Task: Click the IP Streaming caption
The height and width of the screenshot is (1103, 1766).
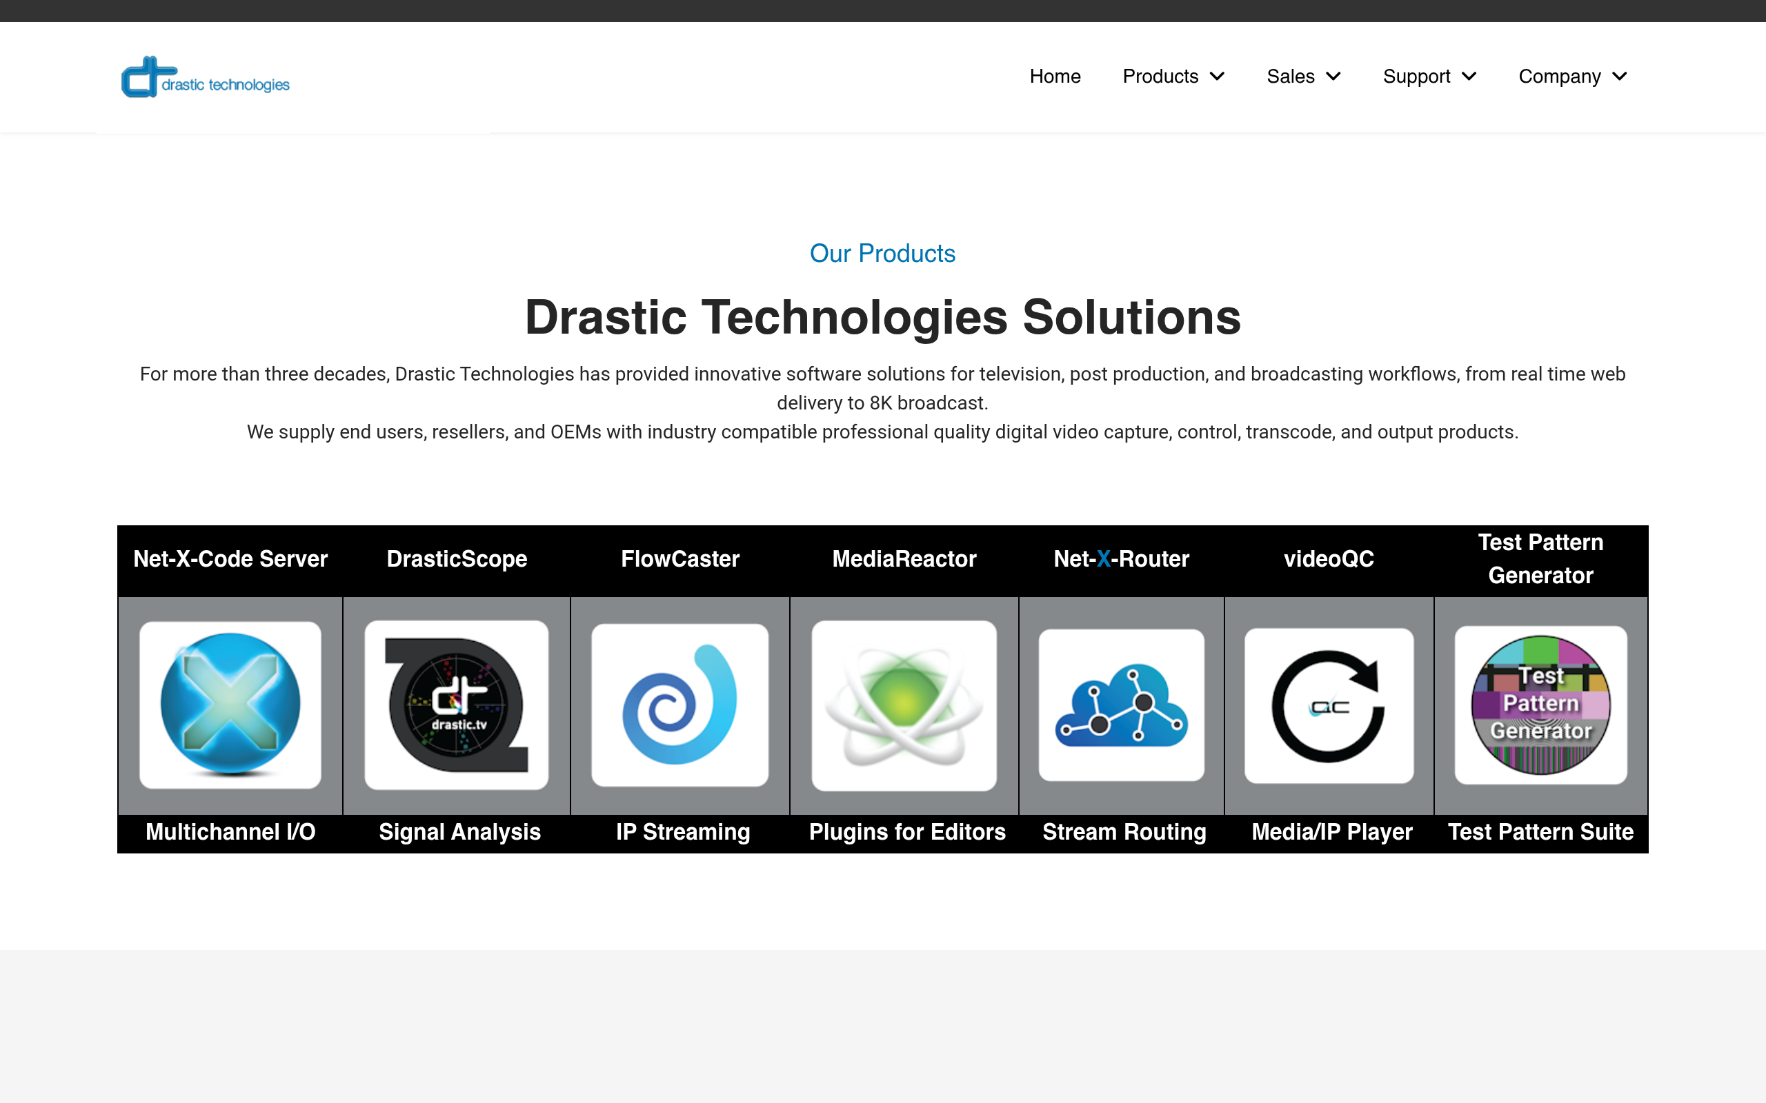Action: [x=683, y=831]
